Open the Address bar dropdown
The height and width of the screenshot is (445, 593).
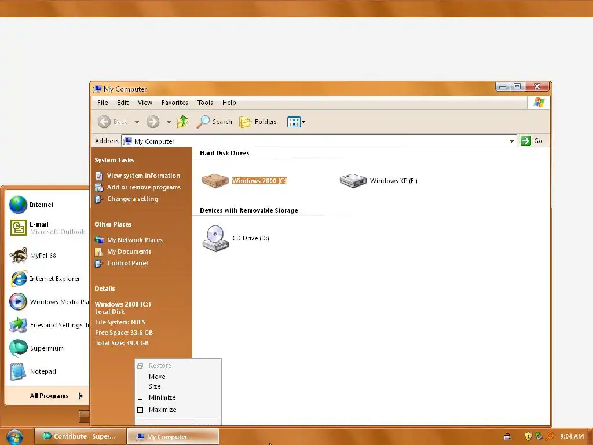point(511,141)
